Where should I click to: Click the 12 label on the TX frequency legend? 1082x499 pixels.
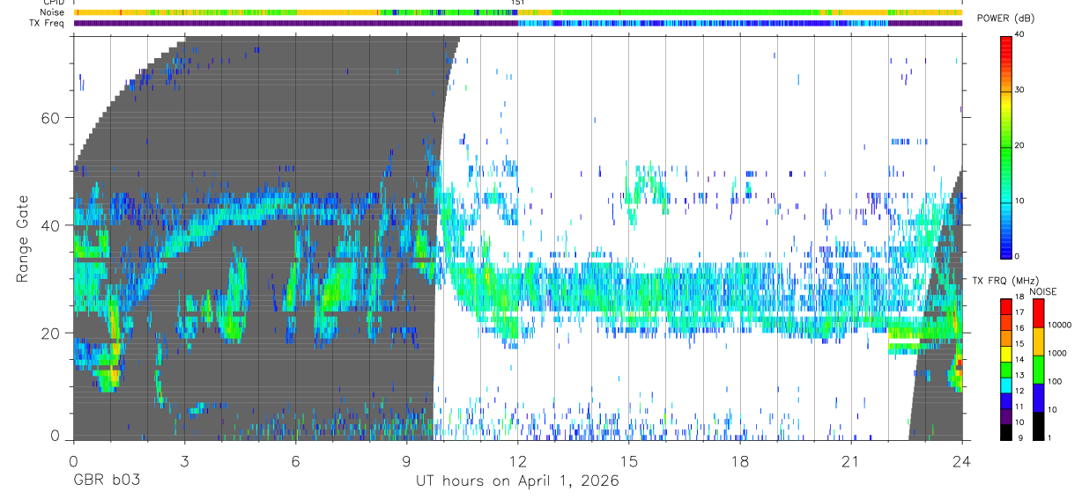pyautogui.click(x=1020, y=391)
